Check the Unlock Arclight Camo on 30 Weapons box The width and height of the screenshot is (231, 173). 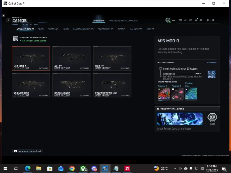pyautogui.click(x=161, y=69)
